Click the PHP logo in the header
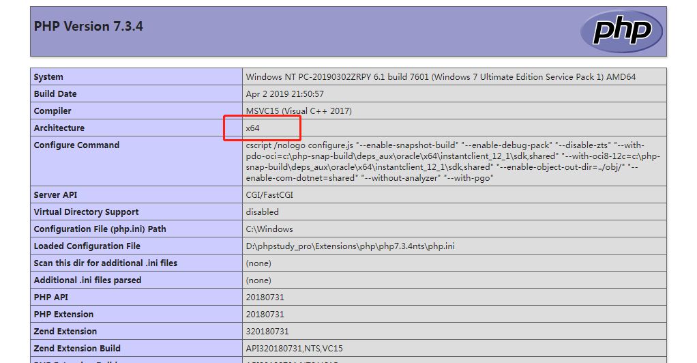This screenshot has height=363, width=697. coord(621,31)
